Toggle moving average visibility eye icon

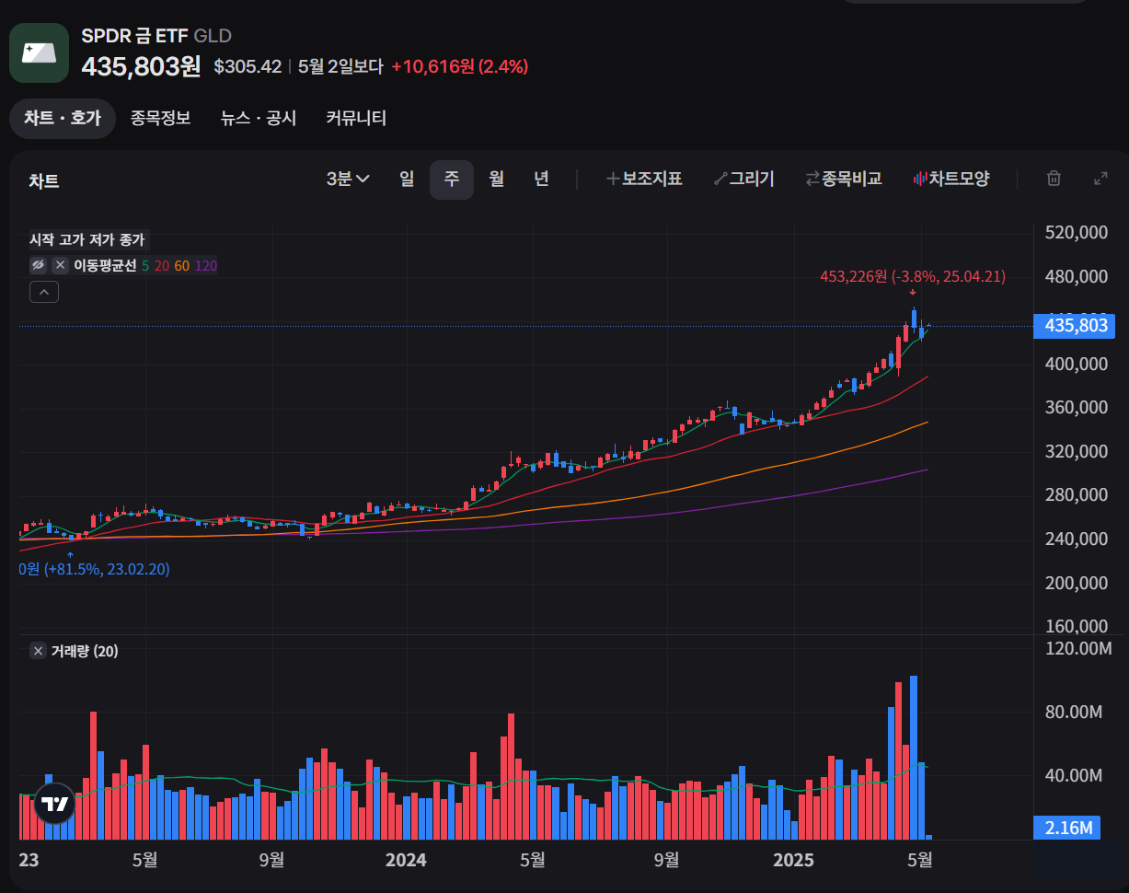39,265
